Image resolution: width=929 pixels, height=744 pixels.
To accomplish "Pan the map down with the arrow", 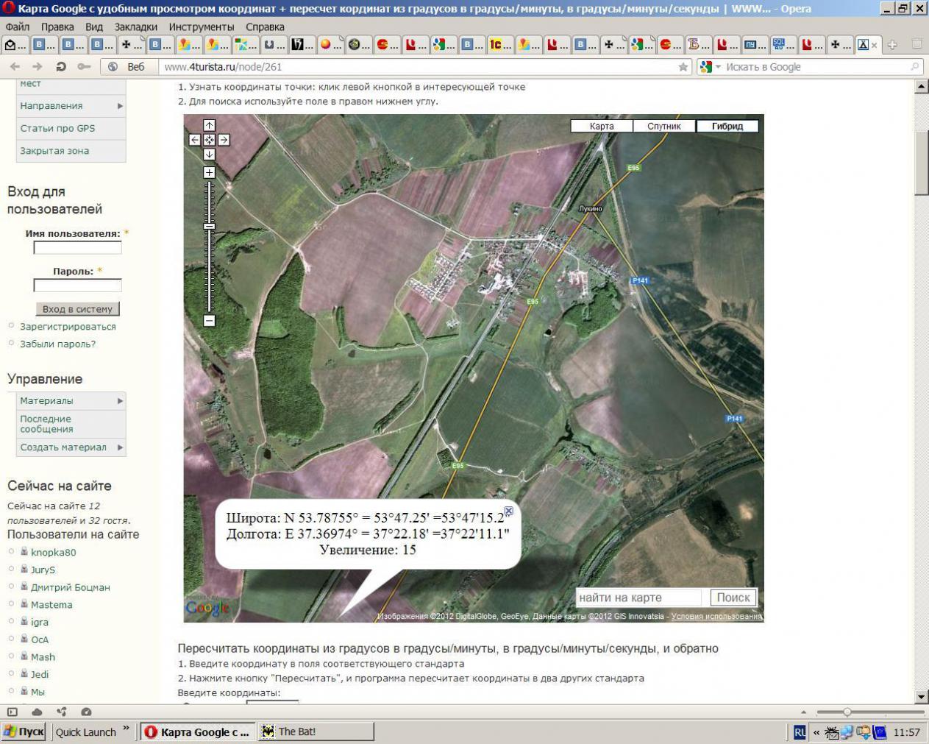I will (209, 155).
